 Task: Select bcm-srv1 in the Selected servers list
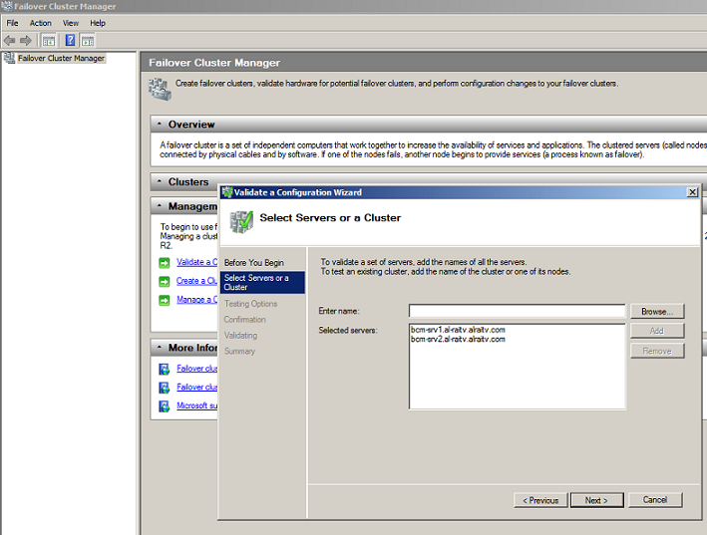pyautogui.click(x=458, y=330)
